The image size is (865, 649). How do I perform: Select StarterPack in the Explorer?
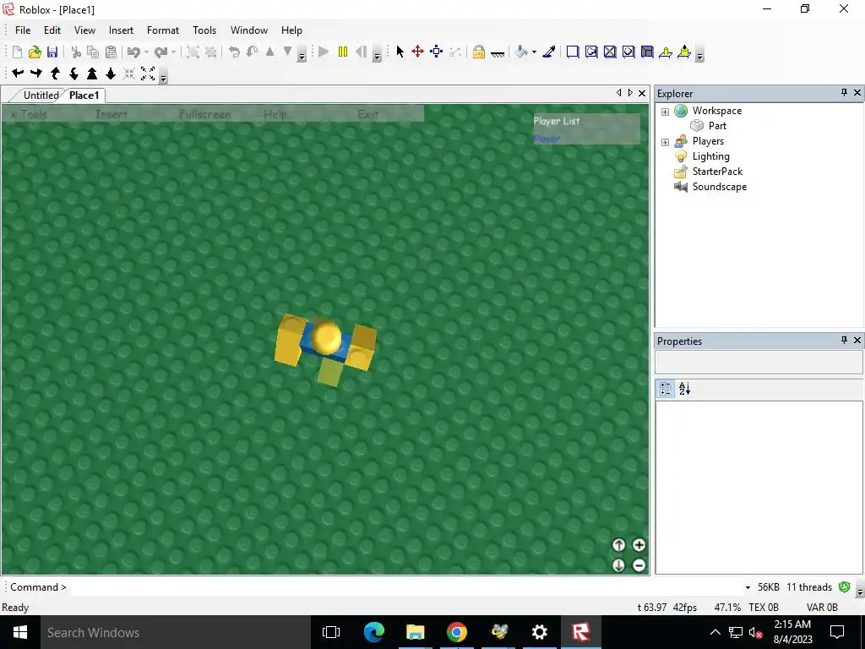717,171
